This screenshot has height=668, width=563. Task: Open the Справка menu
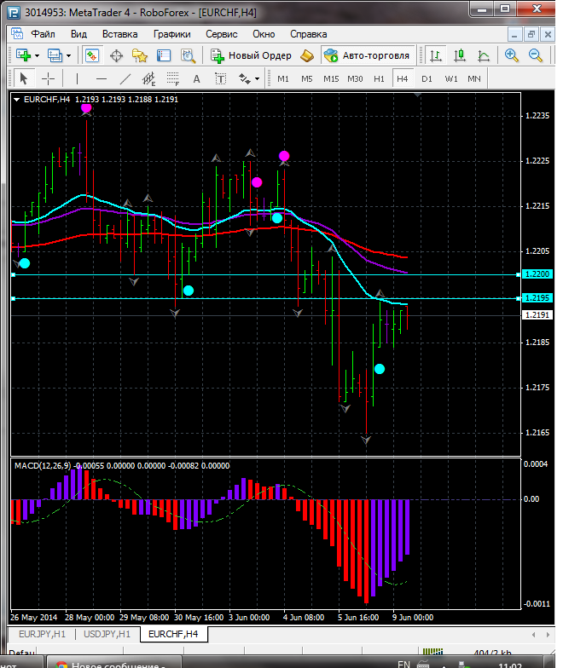click(309, 34)
